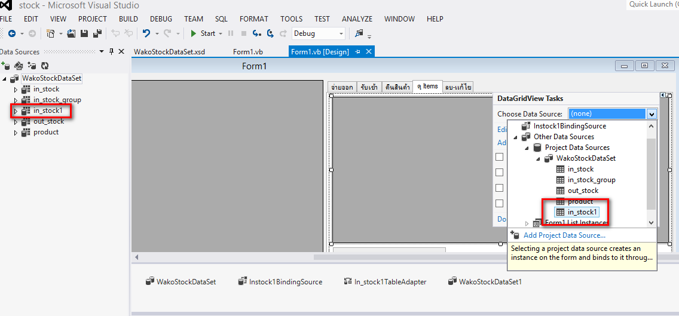This screenshot has width=679, height=316.
Task: Switch to WakoStockDataSet.xsd tab
Action: coord(169,52)
